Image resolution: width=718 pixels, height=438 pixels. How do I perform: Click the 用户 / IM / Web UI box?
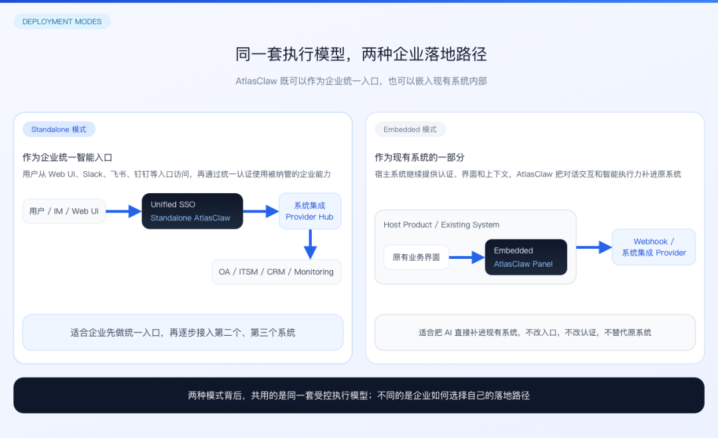(x=64, y=211)
